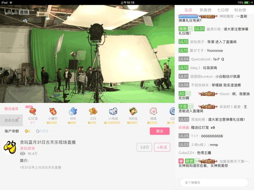Tap the 夕夜 03 fan medal badge
The image size is (254, 190).
pos(186,106)
